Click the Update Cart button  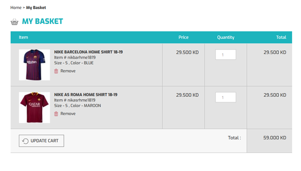(41, 141)
